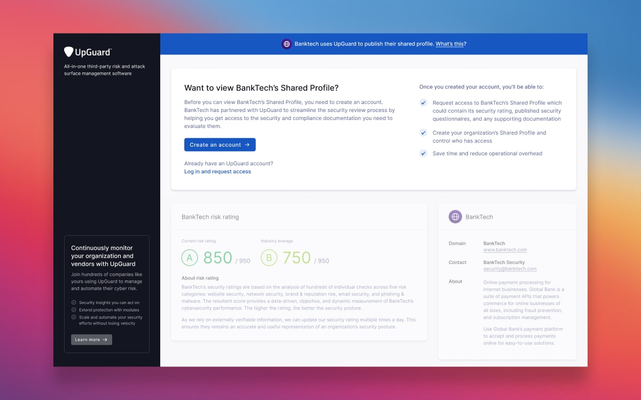Click the globe icon in the blue banner

pyautogui.click(x=287, y=44)
